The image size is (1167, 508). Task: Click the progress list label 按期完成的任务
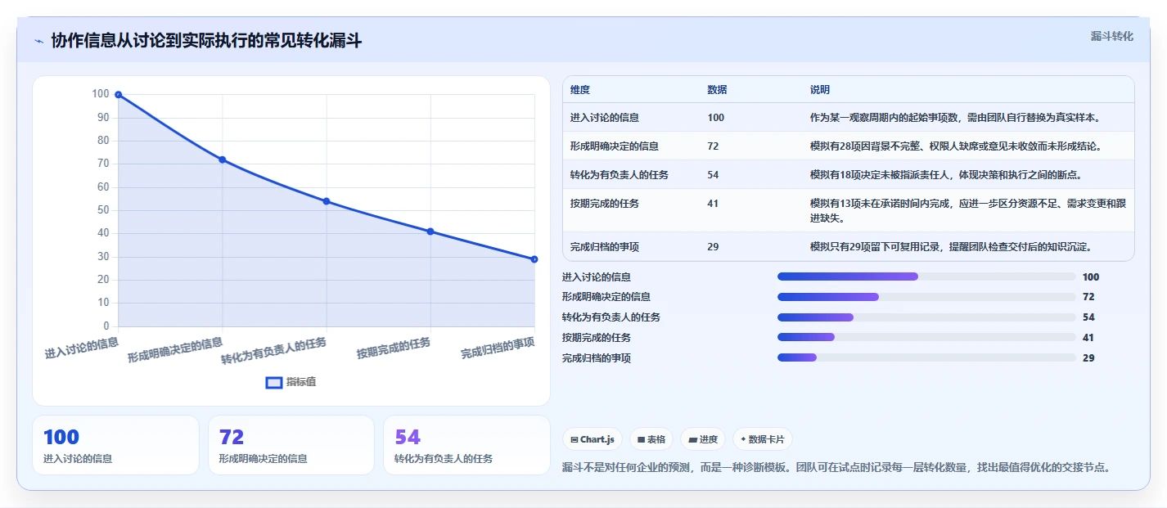click(x=597, y=338)
